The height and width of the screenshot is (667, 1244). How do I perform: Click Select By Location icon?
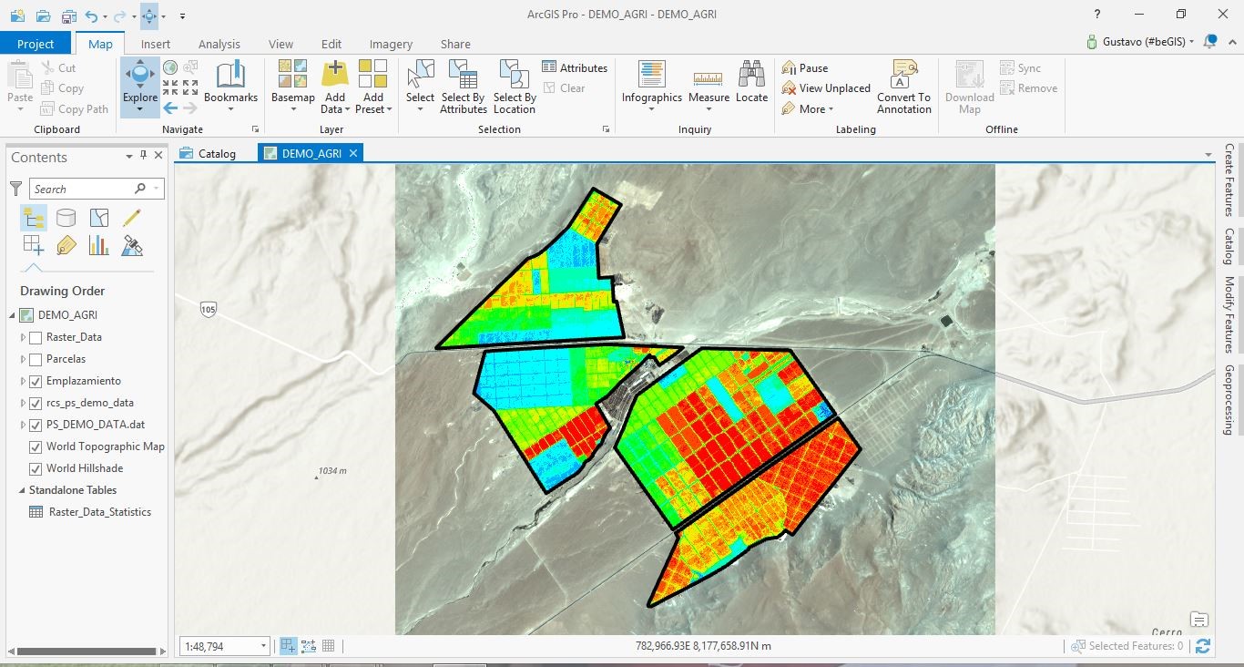click(515, 77)
